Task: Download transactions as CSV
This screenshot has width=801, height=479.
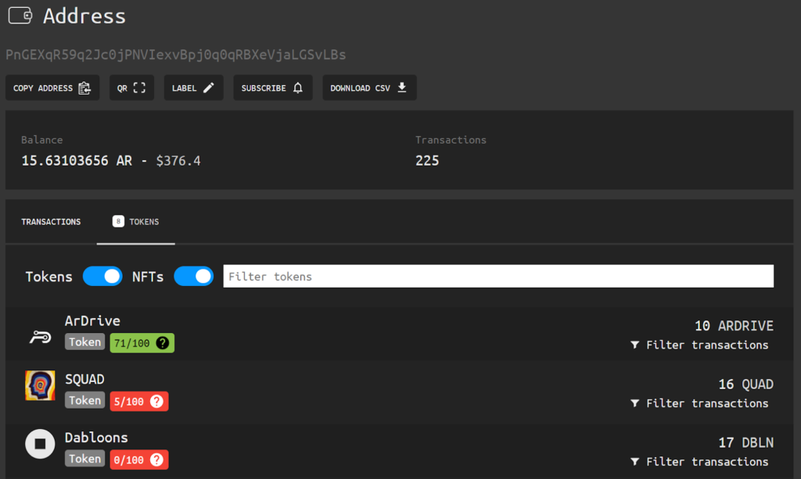Action: pos(369,88)
